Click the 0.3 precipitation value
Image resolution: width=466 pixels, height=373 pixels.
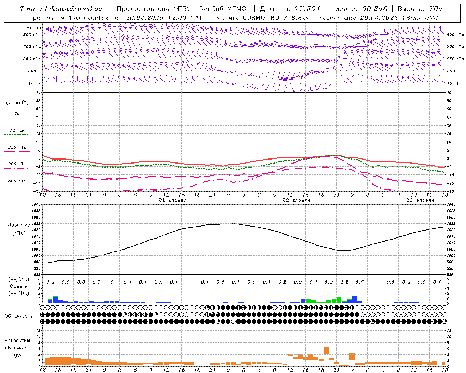pyautogui.click(x=406, y=282)
